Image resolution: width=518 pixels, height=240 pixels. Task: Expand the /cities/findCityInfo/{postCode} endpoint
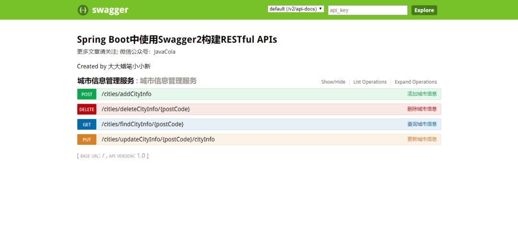[142, 124]
